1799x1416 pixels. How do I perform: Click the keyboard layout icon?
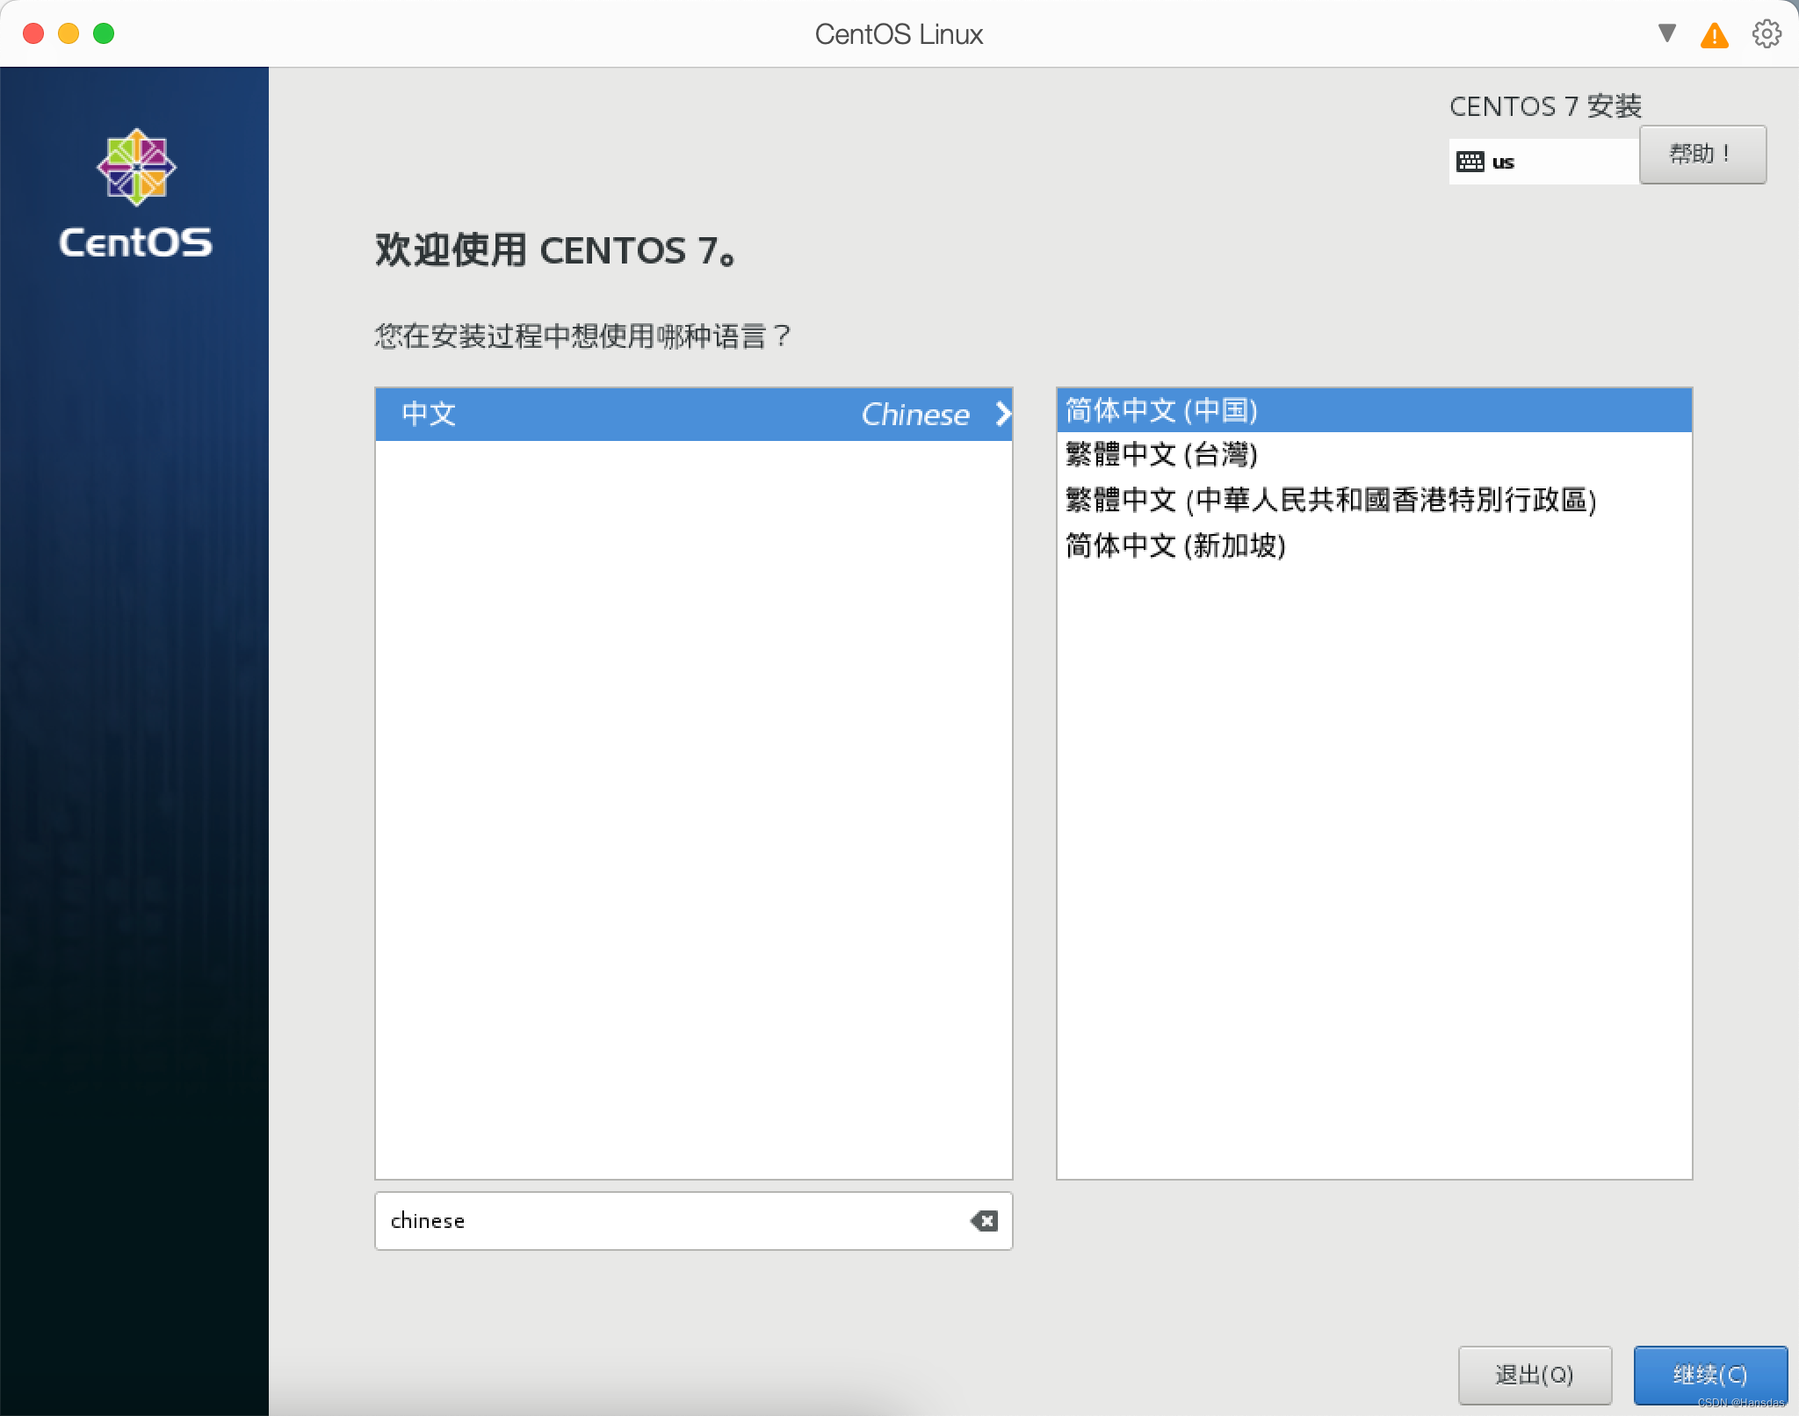pos(1470,162)
